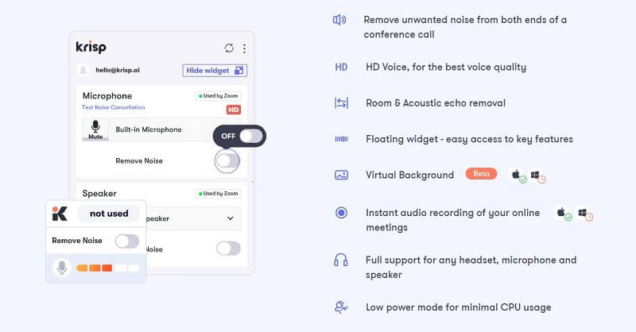Image resolution: width=636 pixels, height=332 pixels.
Task: Toggle Remove Noise in the floating widget
Action: pyautogui.click(x=127, y=241)
